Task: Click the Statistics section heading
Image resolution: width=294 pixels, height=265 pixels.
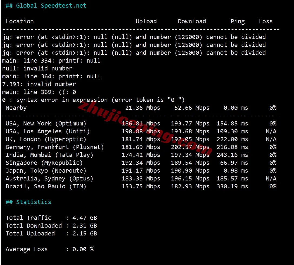Action: [x=28, y=202]
